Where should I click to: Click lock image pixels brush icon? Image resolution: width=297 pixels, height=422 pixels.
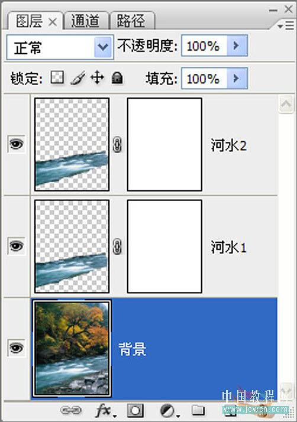tap(78, 78)
